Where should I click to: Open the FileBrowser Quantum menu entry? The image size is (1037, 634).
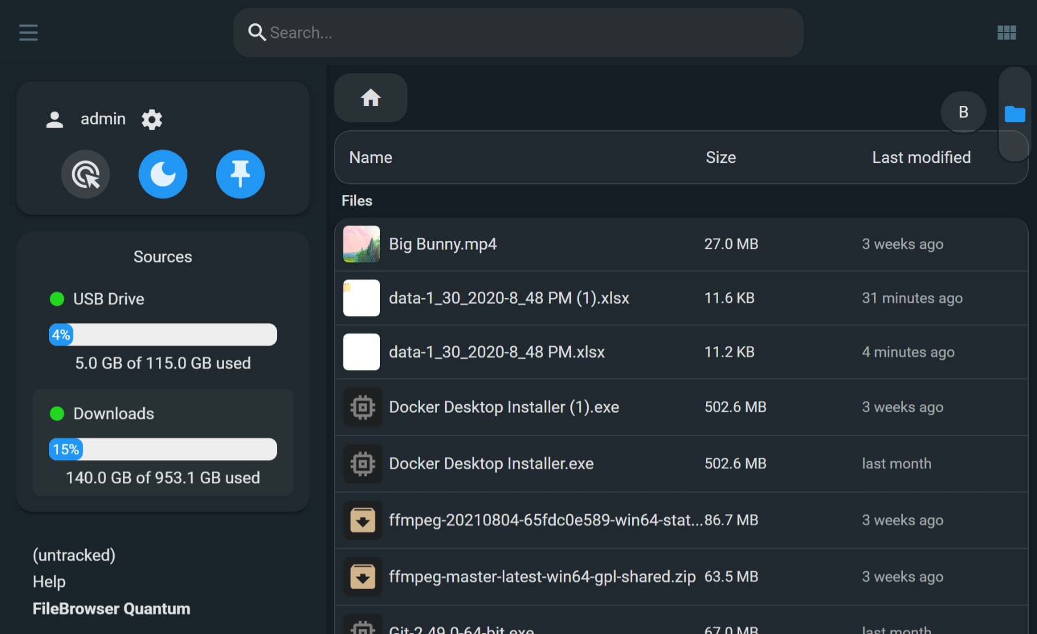[112, 608]
